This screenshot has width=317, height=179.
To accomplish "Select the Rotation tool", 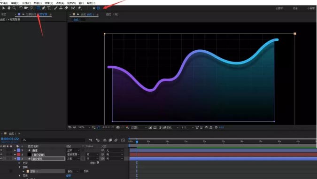I will (x=21, y=8).
